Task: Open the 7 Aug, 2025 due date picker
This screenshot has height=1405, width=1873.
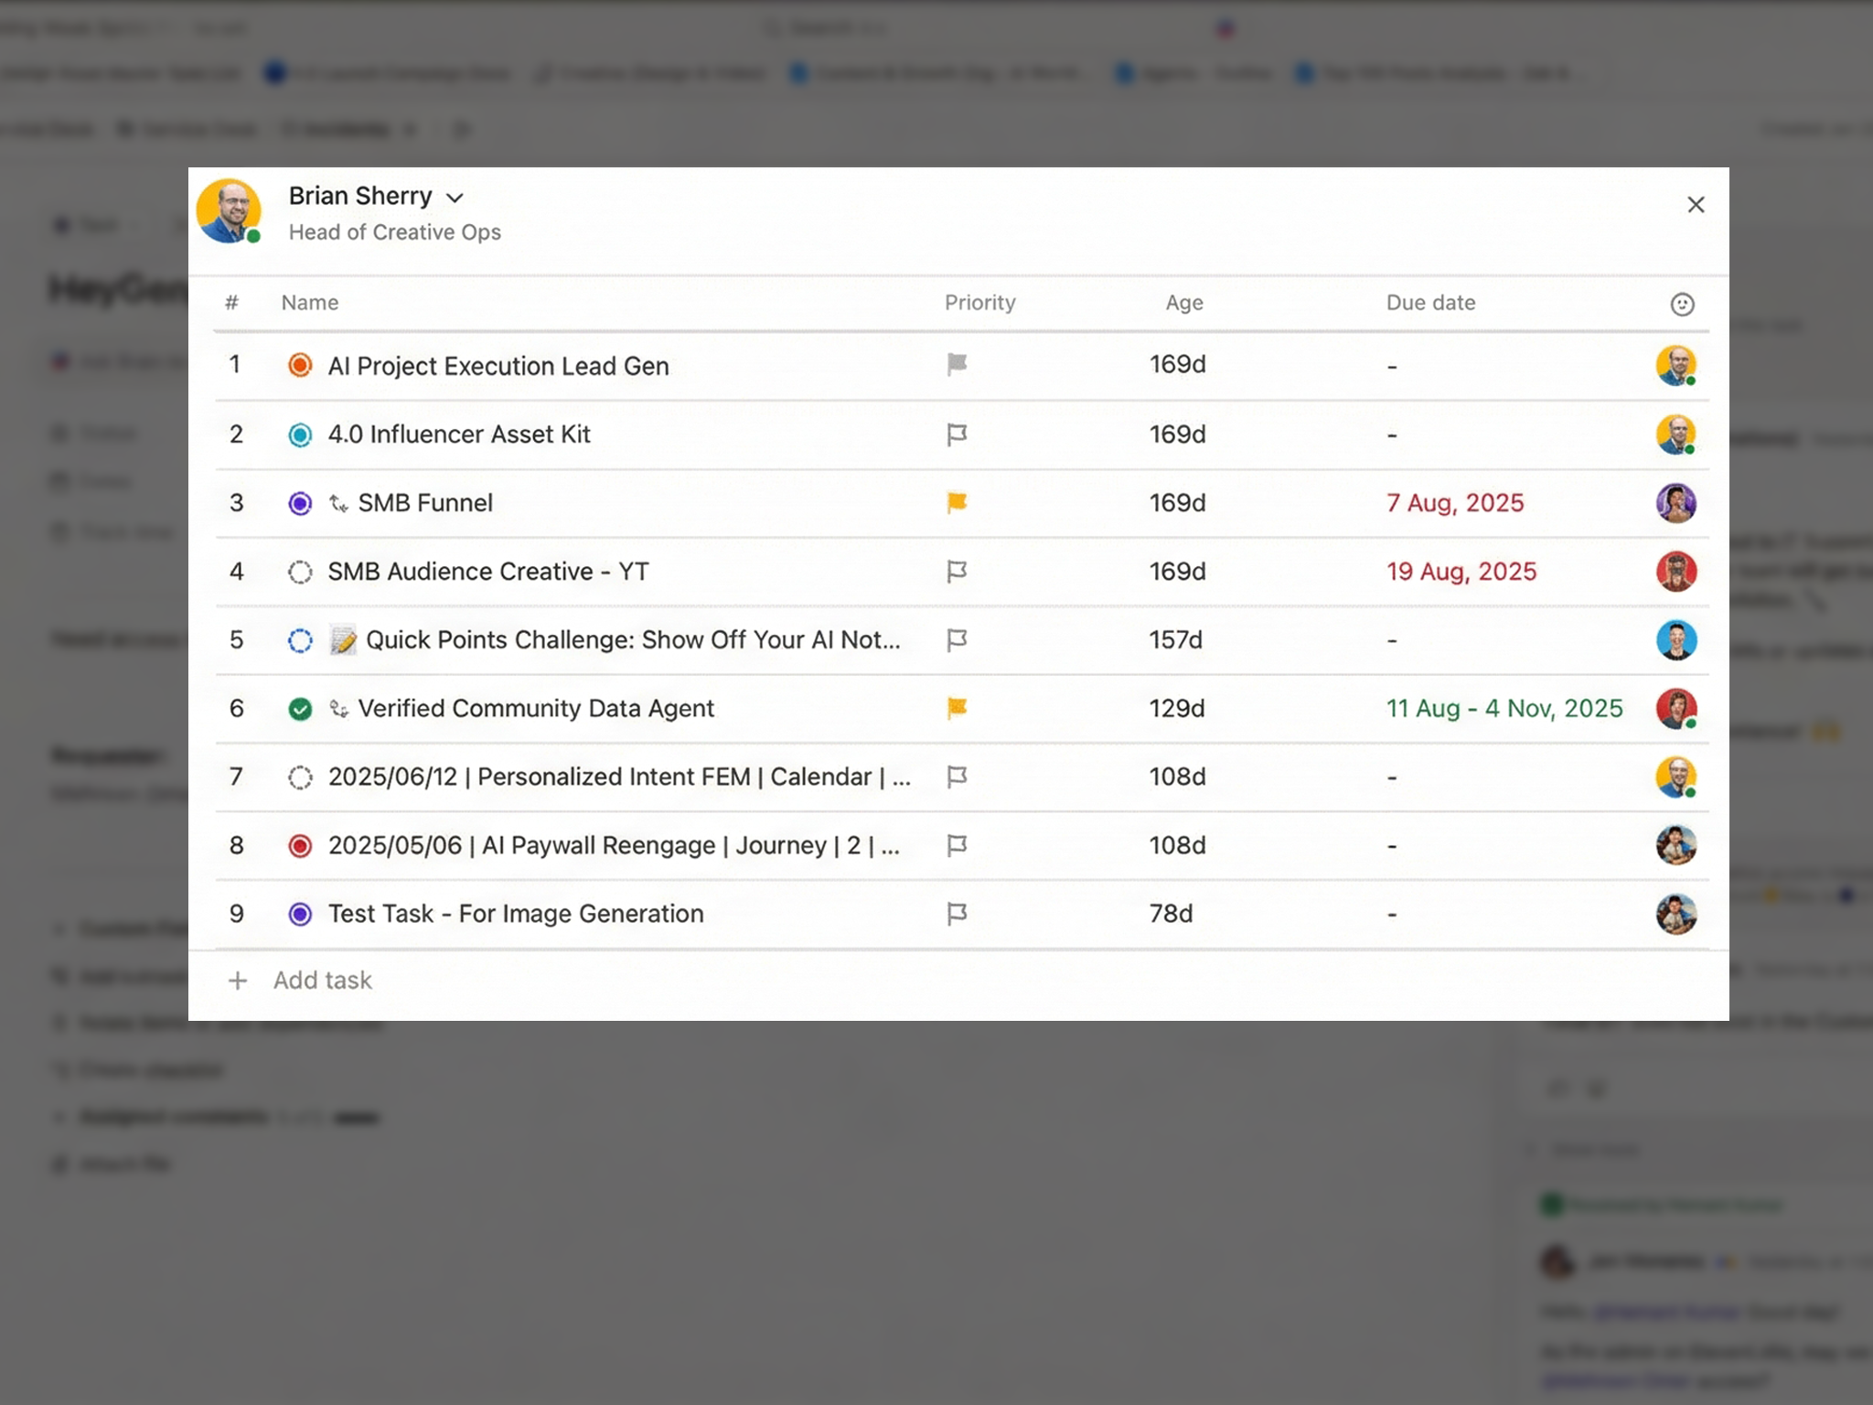Action: click(x=1454, y=503)
